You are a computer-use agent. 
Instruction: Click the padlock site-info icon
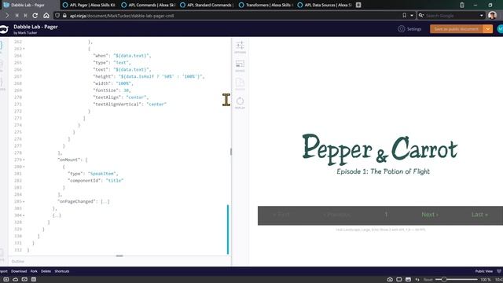pyautogui.click(x=64, y=16)
